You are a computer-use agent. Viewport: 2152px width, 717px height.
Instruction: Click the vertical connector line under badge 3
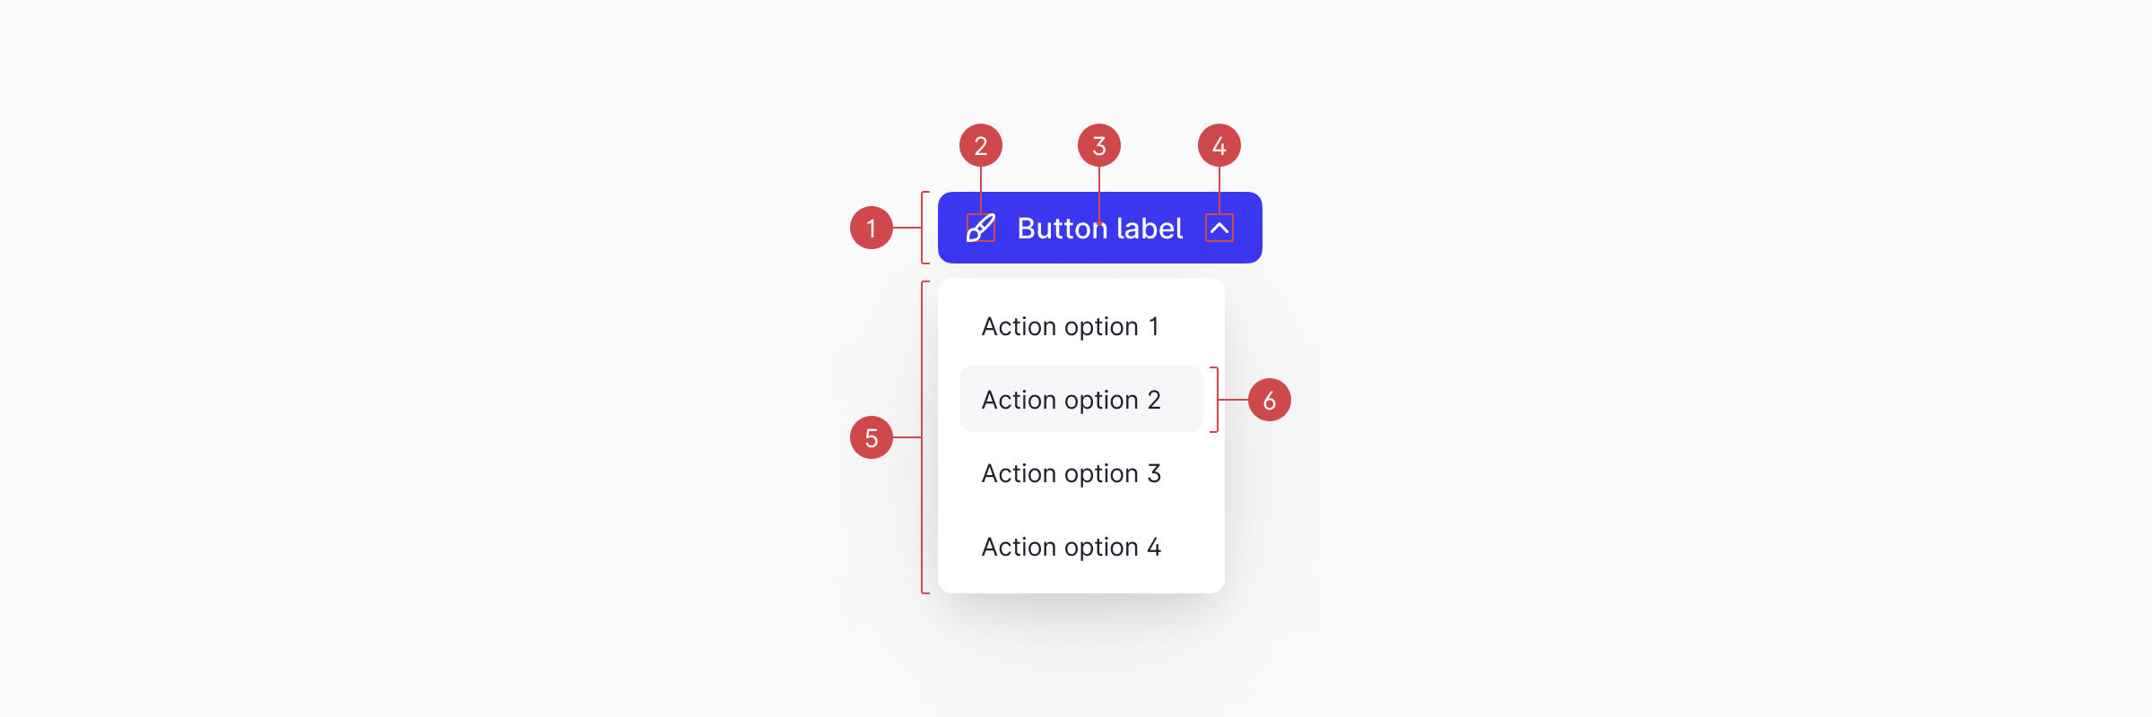1099,190
